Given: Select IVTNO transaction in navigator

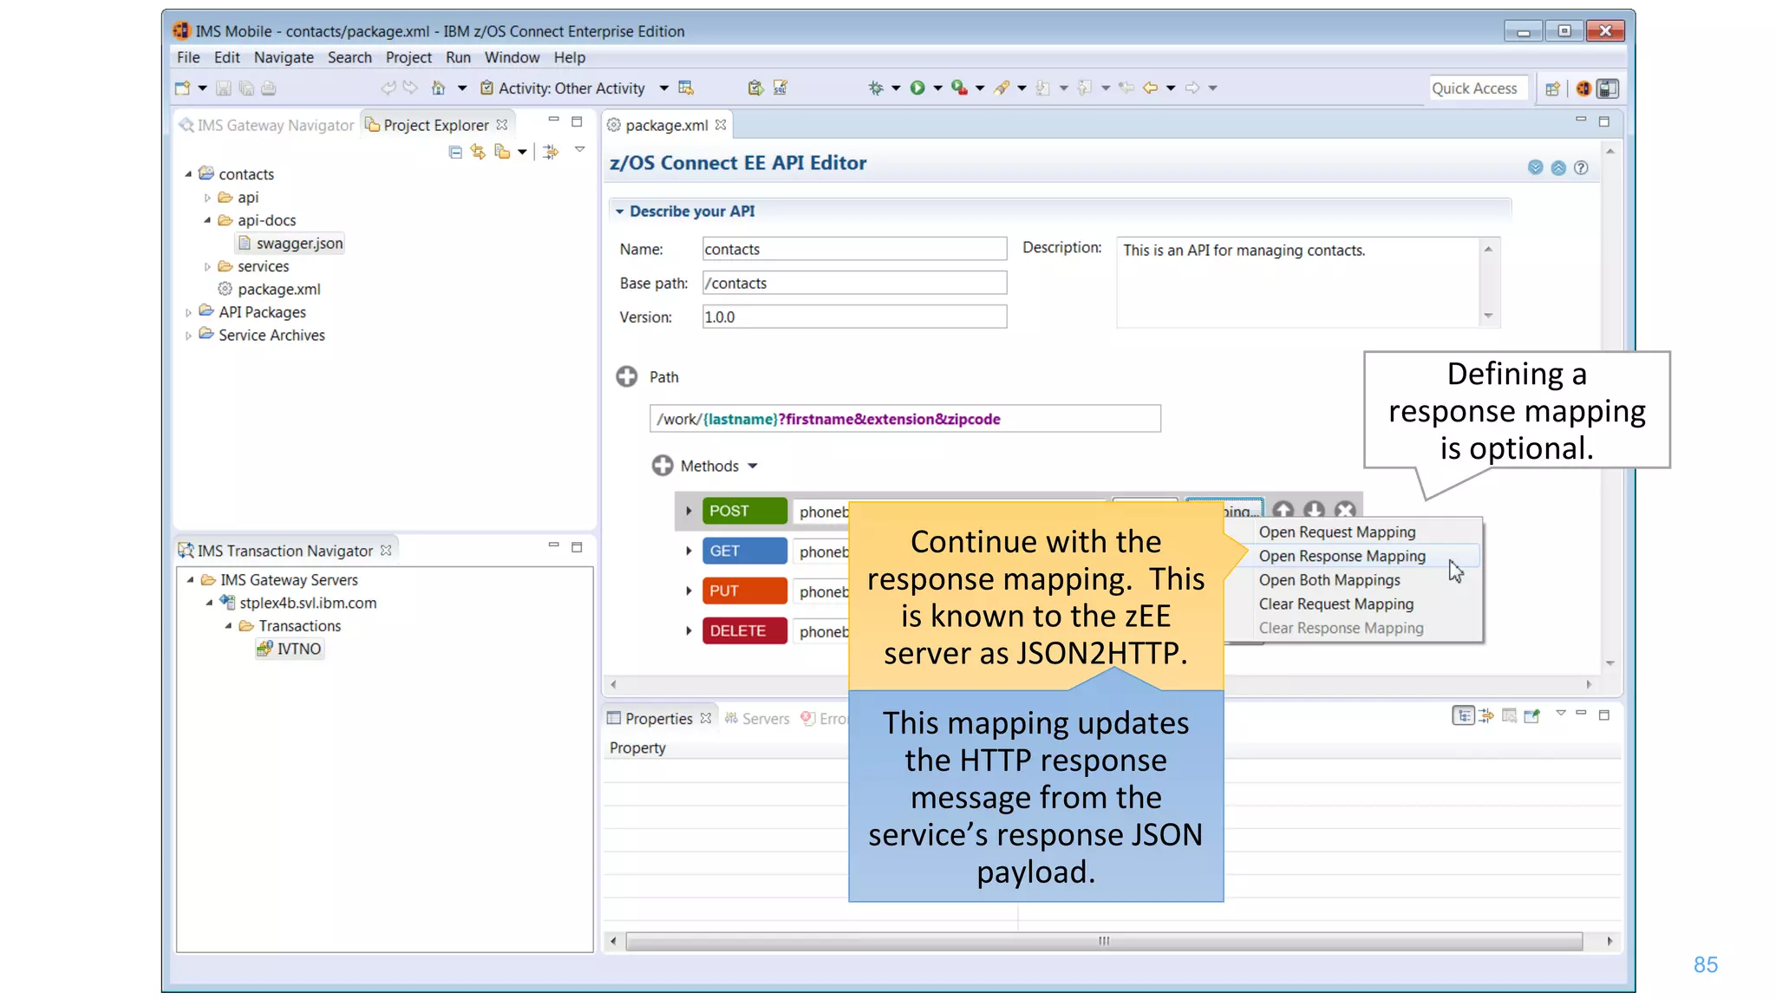Looking at the screenshot, I should click(291, 649).
